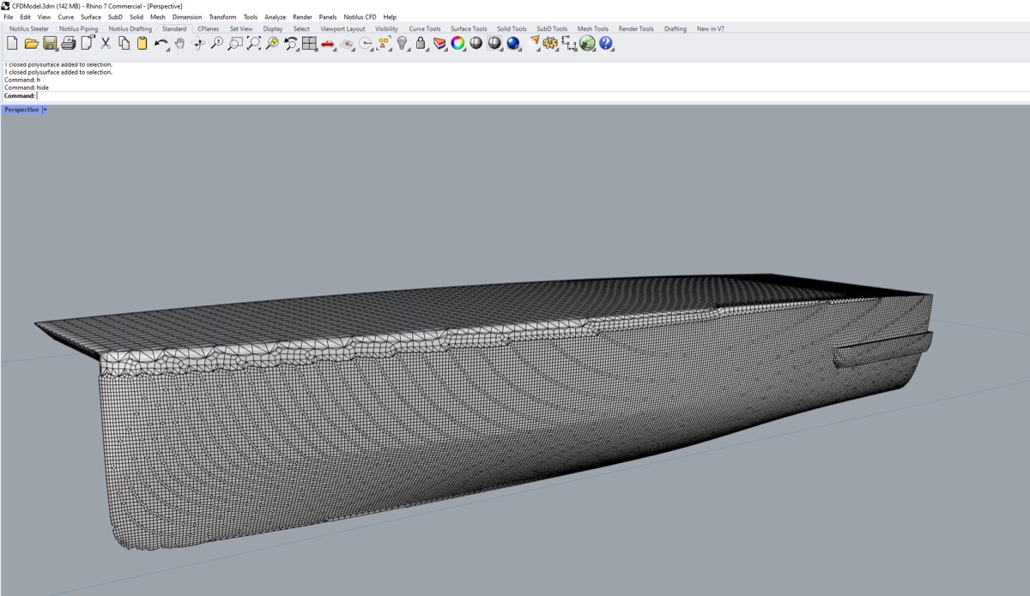Click the Lock Objects padlock icon
The width and height of the screenshot is (1030, 596).
(x=421, y=43)
